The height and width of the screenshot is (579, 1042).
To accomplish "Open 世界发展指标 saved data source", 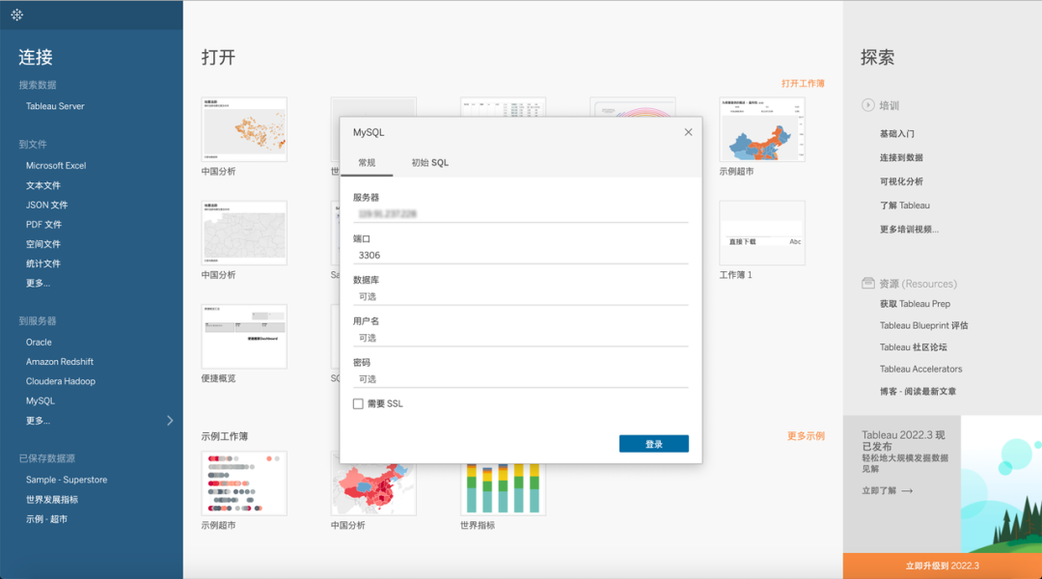I will pos(52,500).
